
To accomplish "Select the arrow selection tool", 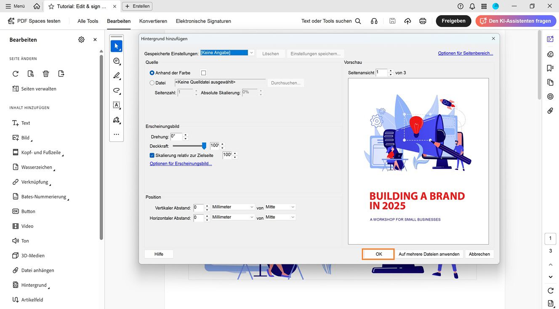I will 117,46.
